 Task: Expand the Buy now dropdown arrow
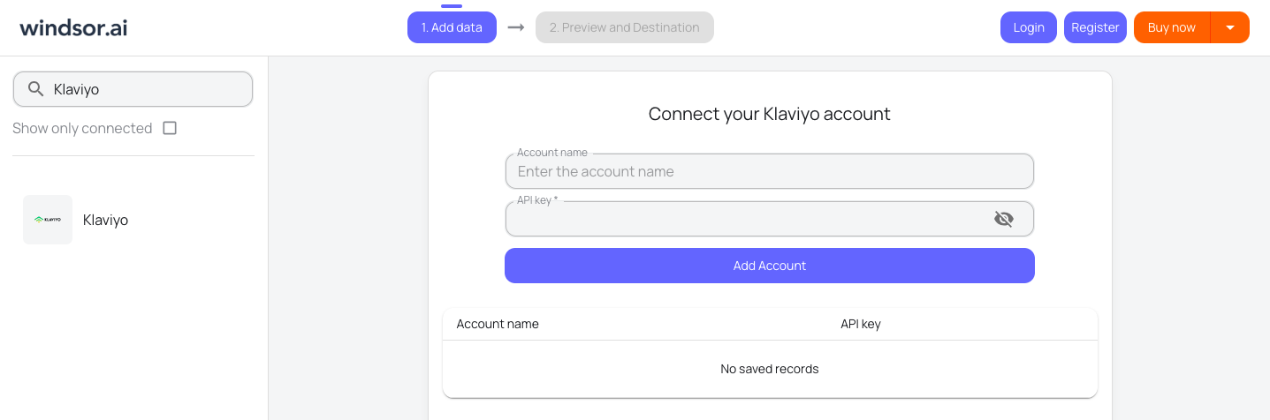tap(1229, 27)
